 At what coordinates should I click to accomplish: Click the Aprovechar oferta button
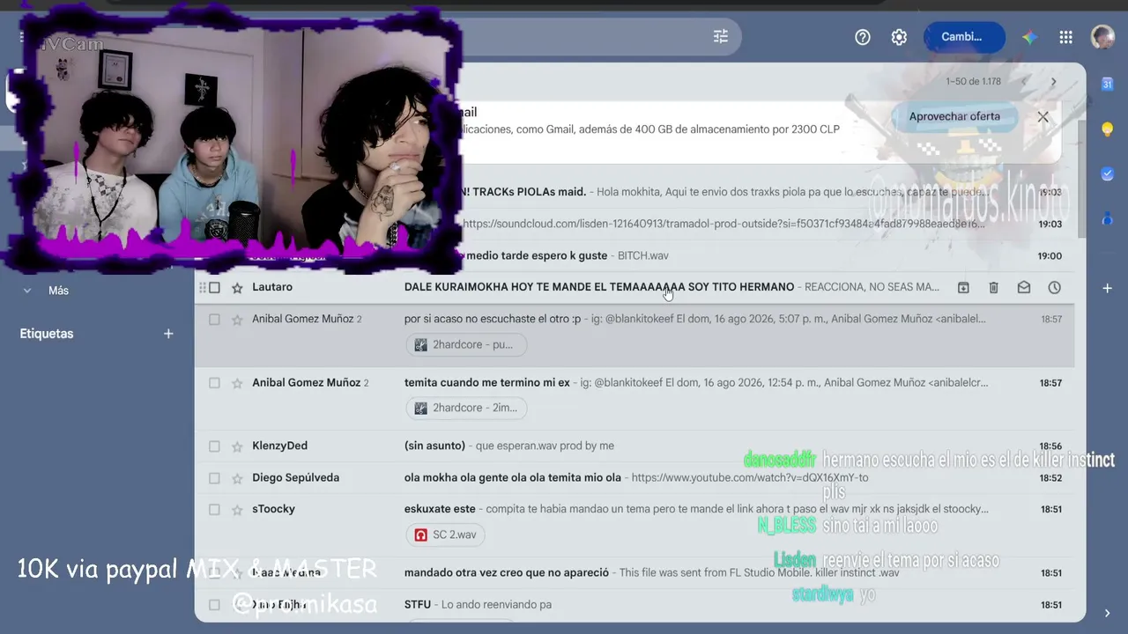click(954, 116)
